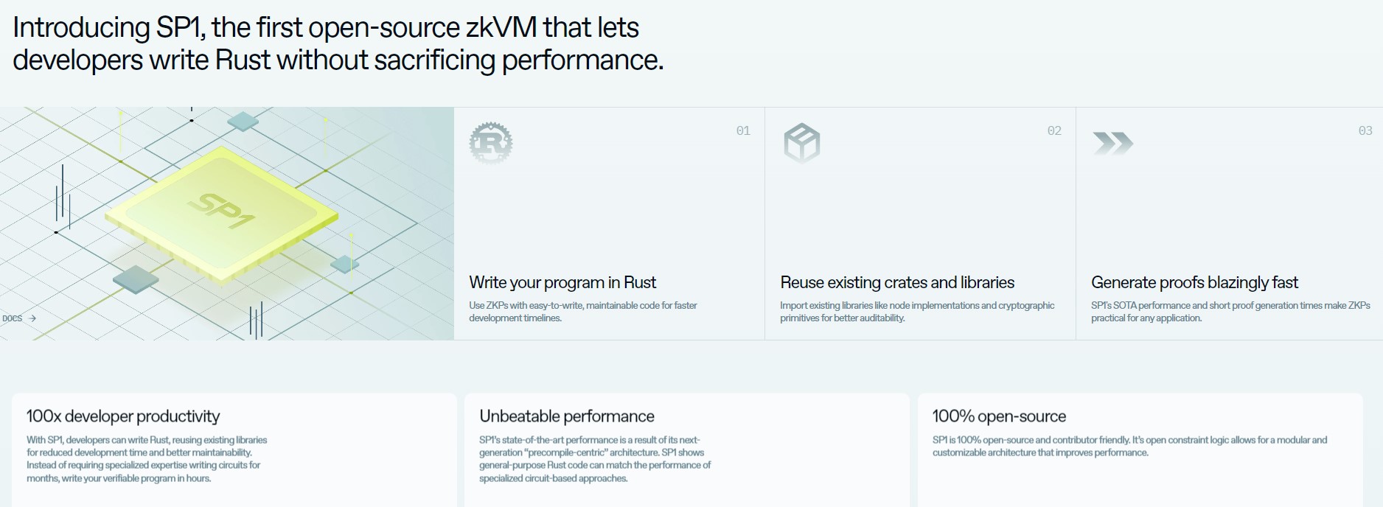Open the "Unbeatable performance" card title

pyautogui.click(x=567, y=416)
